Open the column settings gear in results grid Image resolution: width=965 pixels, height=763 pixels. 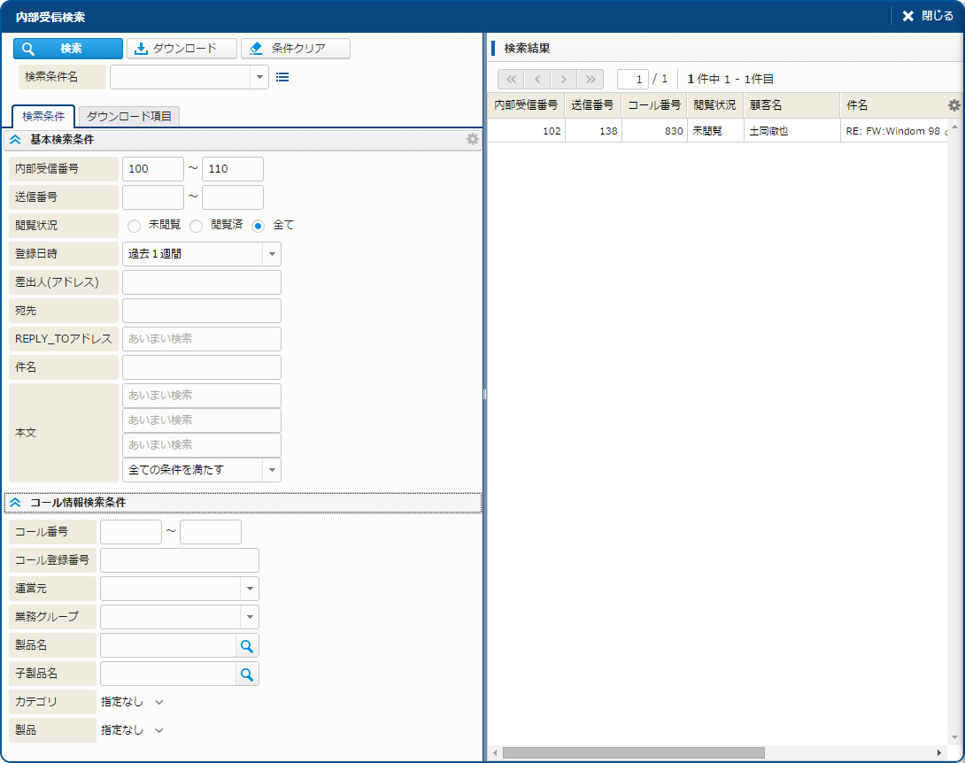pyautogui.click(x=953, y=105)
